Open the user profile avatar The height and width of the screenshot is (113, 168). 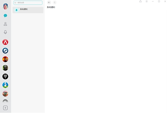(x=5, y=6)
